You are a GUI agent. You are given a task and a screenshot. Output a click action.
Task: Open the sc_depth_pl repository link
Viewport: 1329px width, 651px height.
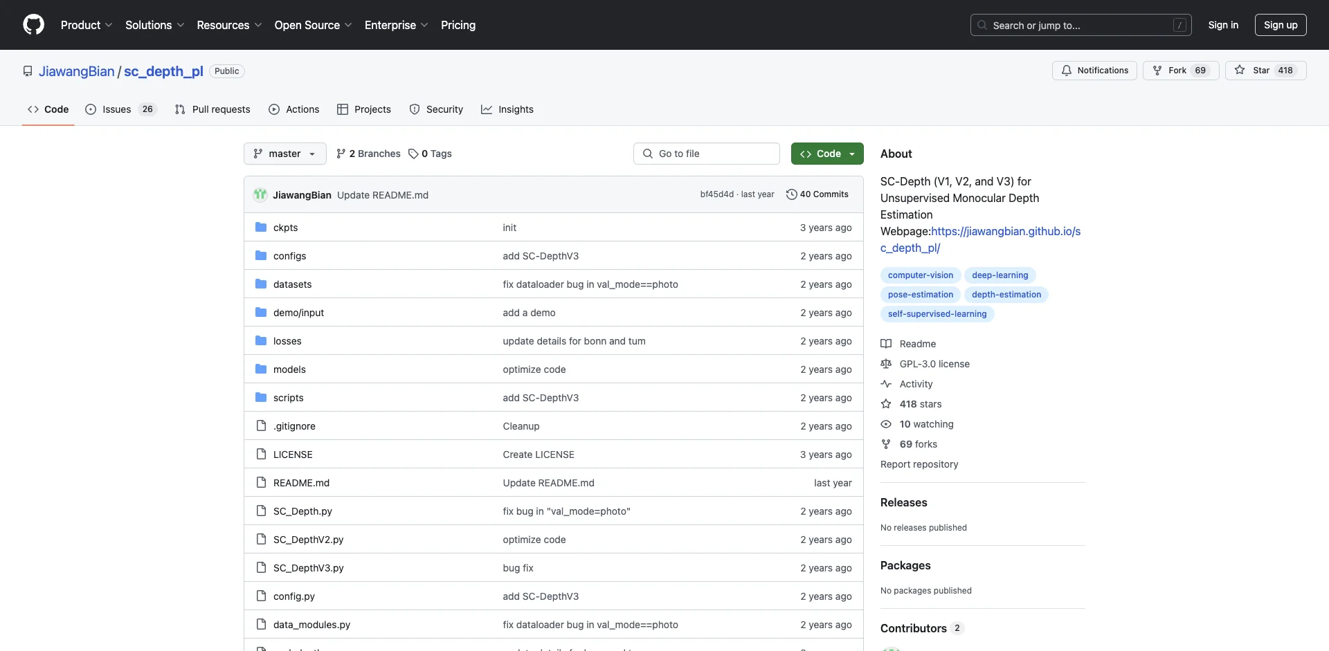(163, 71)
